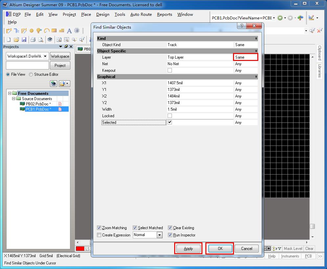Disable the Zoom Matching checkbox
This screenshot has width=327, height=269.
99,228
